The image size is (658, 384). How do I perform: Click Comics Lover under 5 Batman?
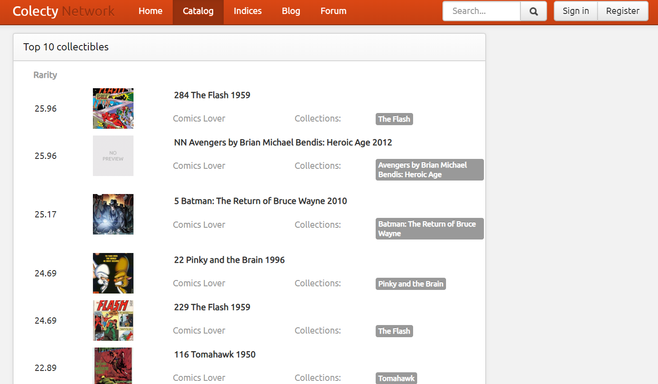tap(199, 225)
